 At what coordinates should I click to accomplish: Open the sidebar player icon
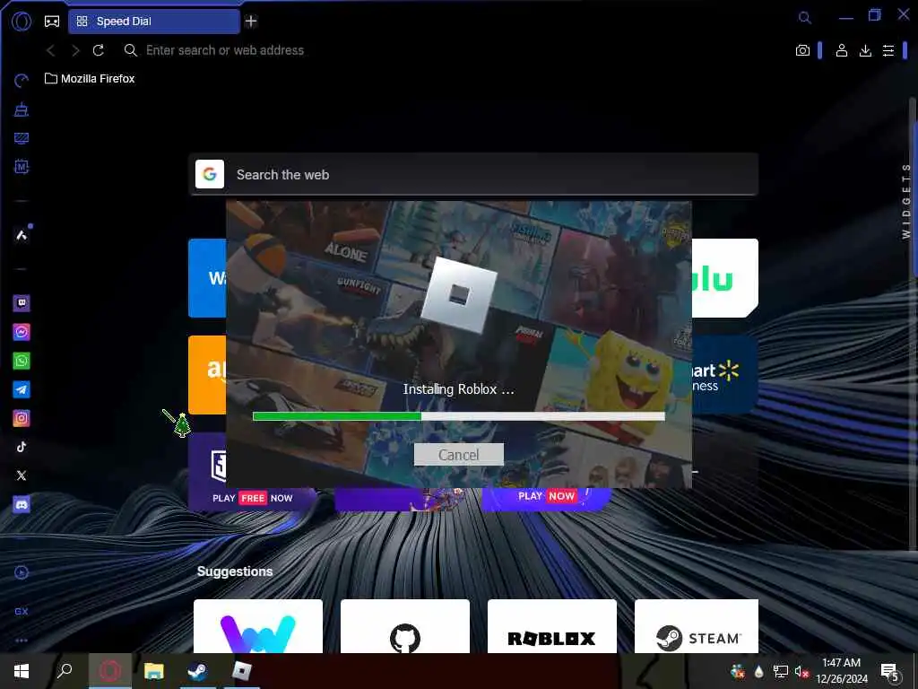coord(22,572)
